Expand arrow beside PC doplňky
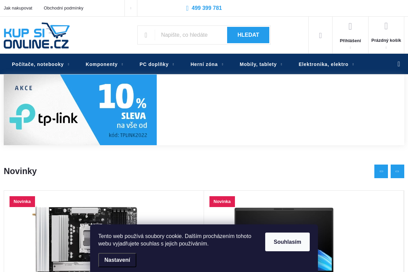This screenshot has height=272, width=408. pos(173,64)
